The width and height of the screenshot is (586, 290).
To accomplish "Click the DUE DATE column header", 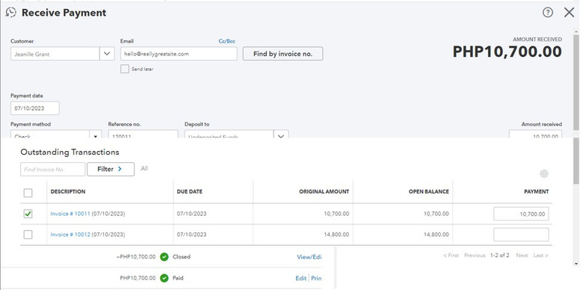I will coord(190,191).
